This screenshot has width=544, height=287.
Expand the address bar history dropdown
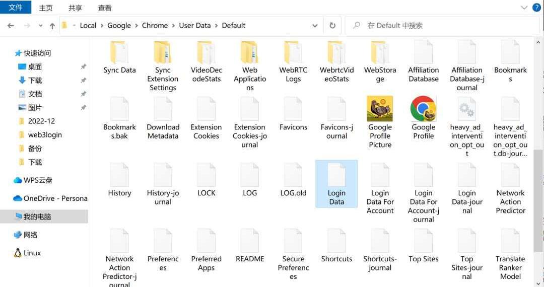point(315,26)
